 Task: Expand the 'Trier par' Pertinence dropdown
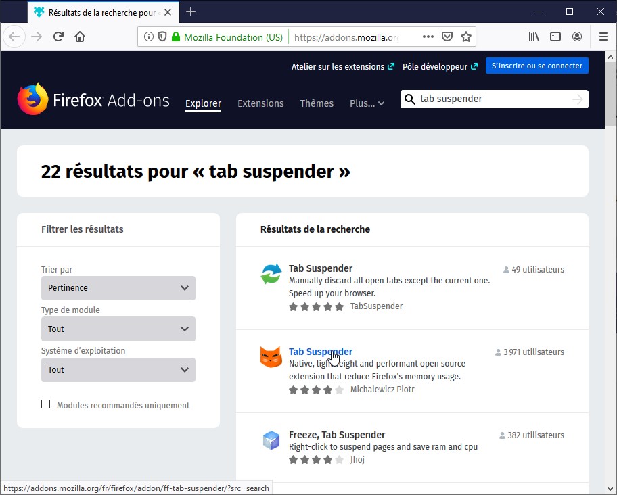tap(118, 288)
